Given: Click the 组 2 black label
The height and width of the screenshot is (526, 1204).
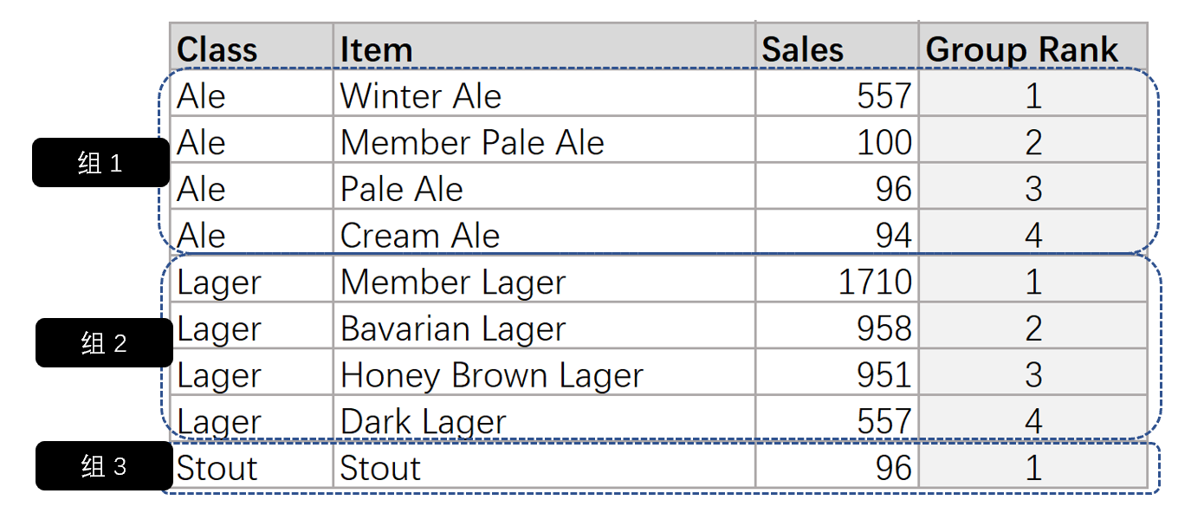Looking at the screenshot, I should coord(104,343).
